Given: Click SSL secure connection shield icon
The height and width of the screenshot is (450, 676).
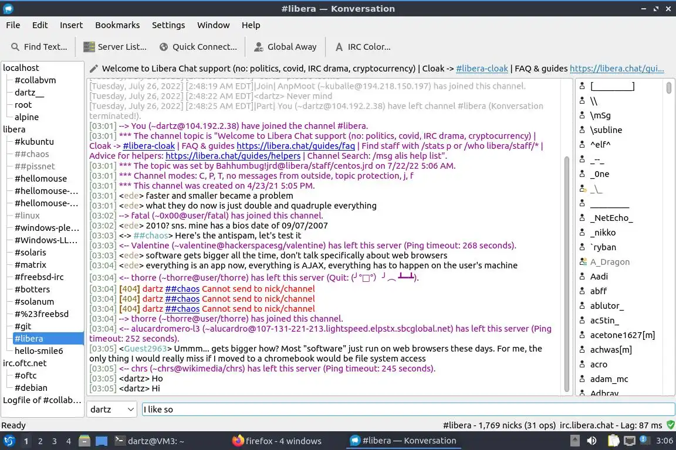Looking at the screenshot, I should (x=670, y=425).
